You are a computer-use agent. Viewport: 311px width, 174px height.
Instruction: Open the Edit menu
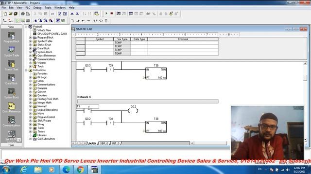point(11,8)
